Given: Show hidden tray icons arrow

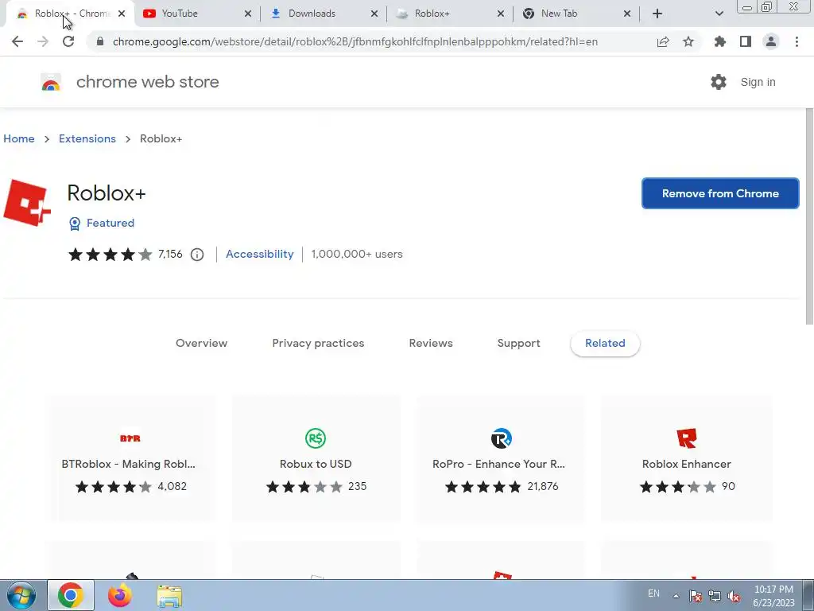Looking at the screenshot, I should tap(676, 596).
